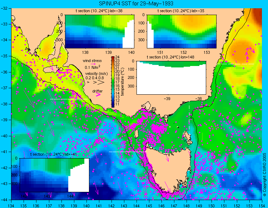268x208 pixels.
Task: Click colour bar tick label 17
Action: point(118,82)
